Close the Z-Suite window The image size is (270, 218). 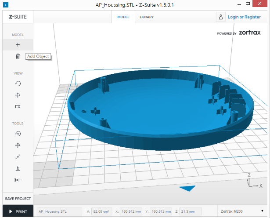tap(259, 4)
